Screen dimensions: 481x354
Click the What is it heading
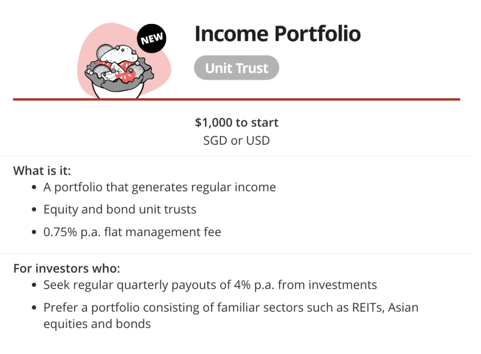tap(42, 170)
